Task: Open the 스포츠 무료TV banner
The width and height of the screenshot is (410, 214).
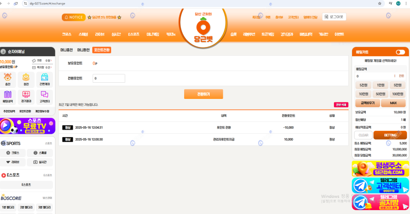Action: 27,126
